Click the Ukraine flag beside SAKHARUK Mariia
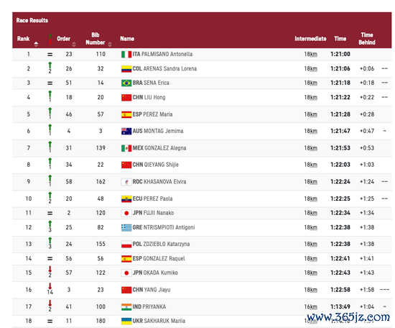The image size is (395, 328). pyautogui.click(x=126, y=321)
